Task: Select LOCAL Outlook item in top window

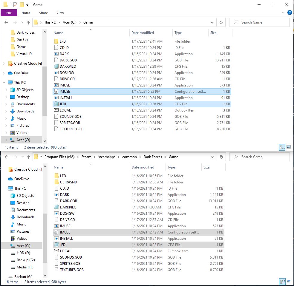Action: point(142,110)
